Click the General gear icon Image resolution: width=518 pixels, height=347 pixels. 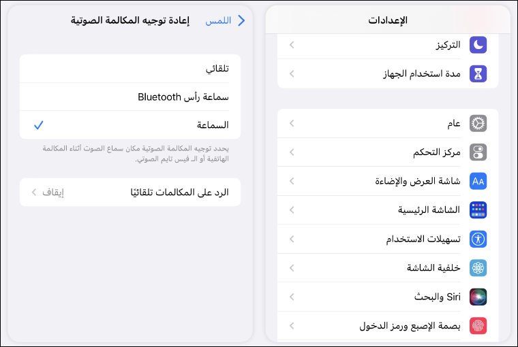pyautogui.click(x=478, y=123)
